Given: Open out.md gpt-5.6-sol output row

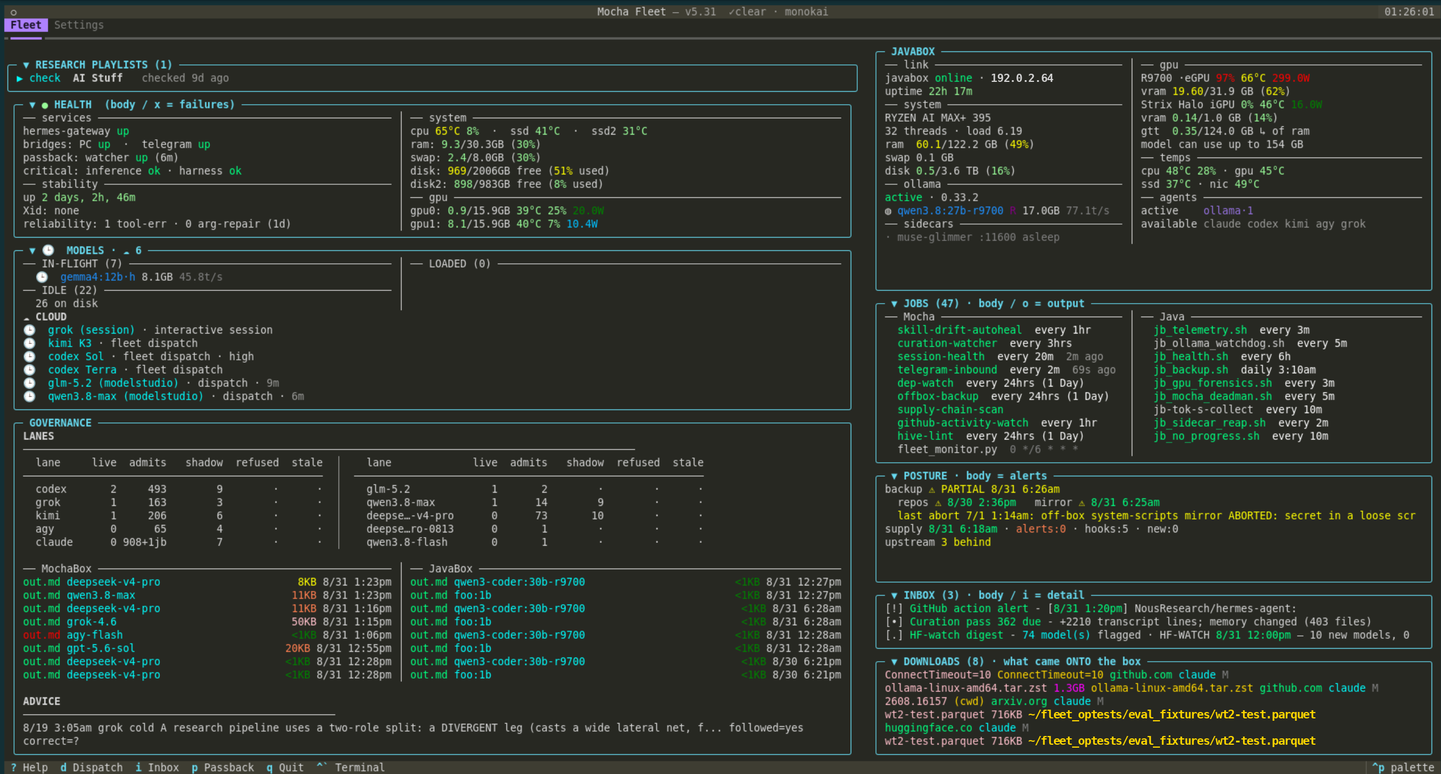Looking at the screenshot, I should pyautogui.click(x=207, y=648).
